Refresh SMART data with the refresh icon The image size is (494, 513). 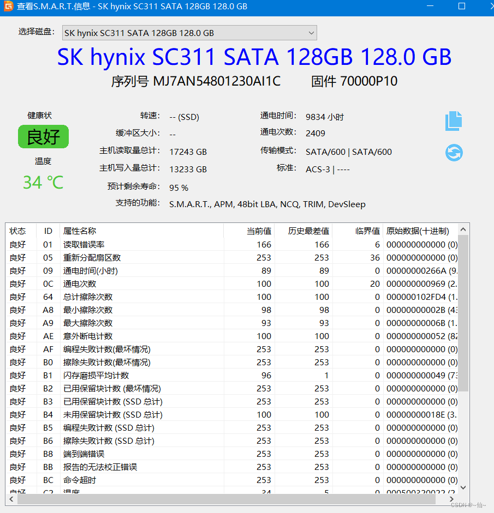pos(454,153)
